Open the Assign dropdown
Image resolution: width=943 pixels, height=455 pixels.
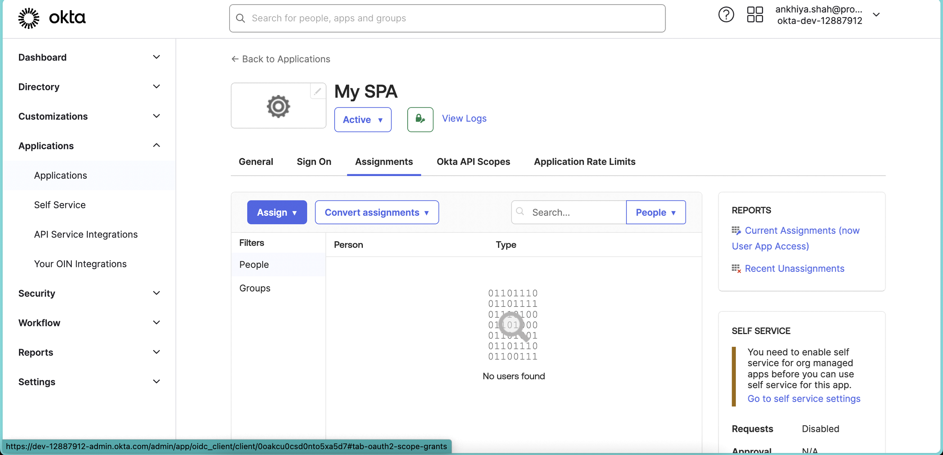277,212
